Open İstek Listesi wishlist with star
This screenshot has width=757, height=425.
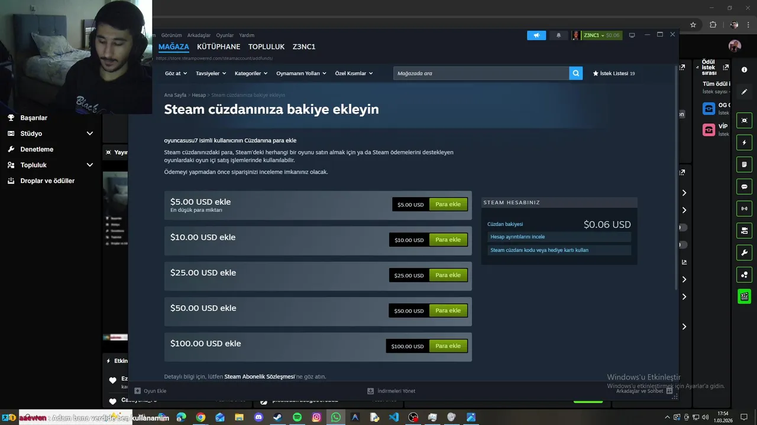614,73
